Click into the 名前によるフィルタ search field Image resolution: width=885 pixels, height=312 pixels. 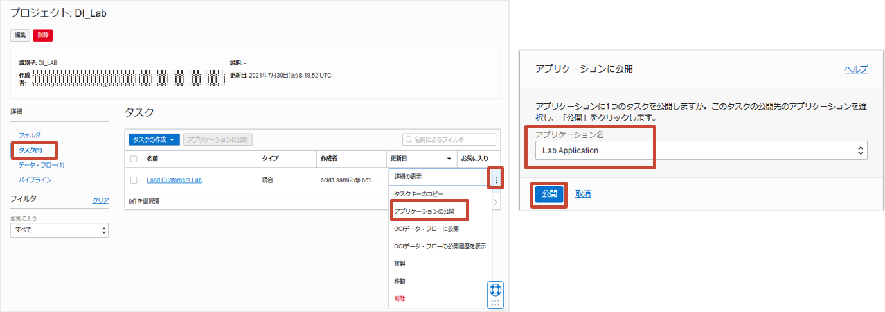click(x=449, y=139)
